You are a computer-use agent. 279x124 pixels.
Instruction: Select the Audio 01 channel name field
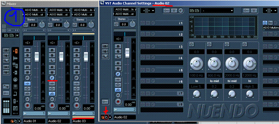coord(34,121)
